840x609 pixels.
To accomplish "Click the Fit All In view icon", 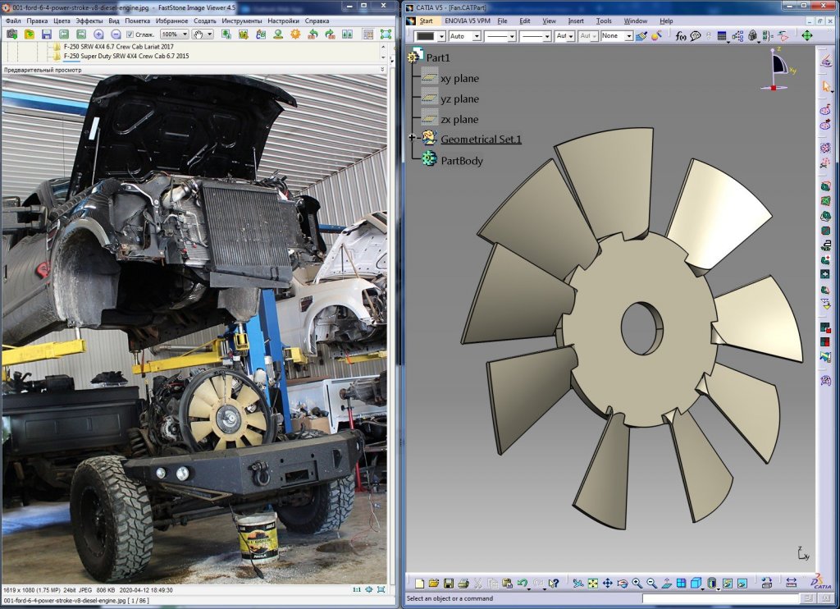I will [592, 584].
